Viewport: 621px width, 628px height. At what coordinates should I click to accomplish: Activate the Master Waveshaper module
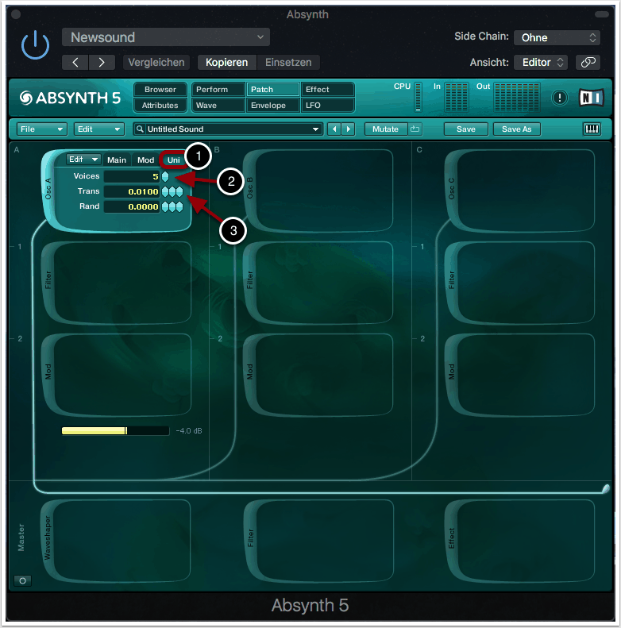pos(116,541)
